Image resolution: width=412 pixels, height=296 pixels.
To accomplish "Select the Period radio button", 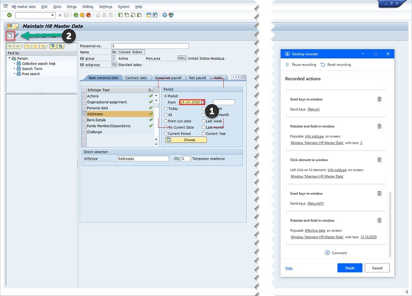I will coord(166,96).
